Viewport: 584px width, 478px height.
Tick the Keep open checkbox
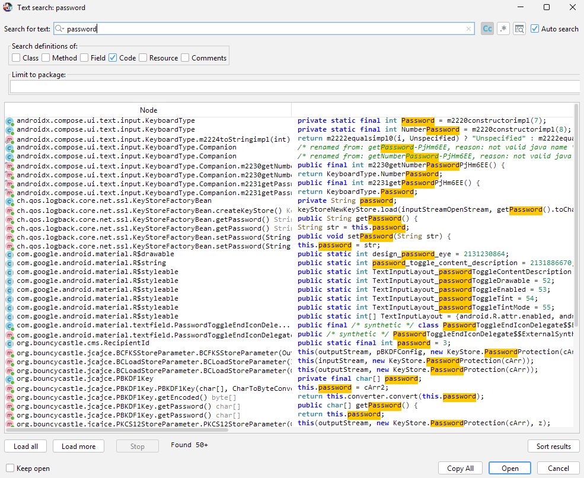pyautogui.click(x=10, y=468)
